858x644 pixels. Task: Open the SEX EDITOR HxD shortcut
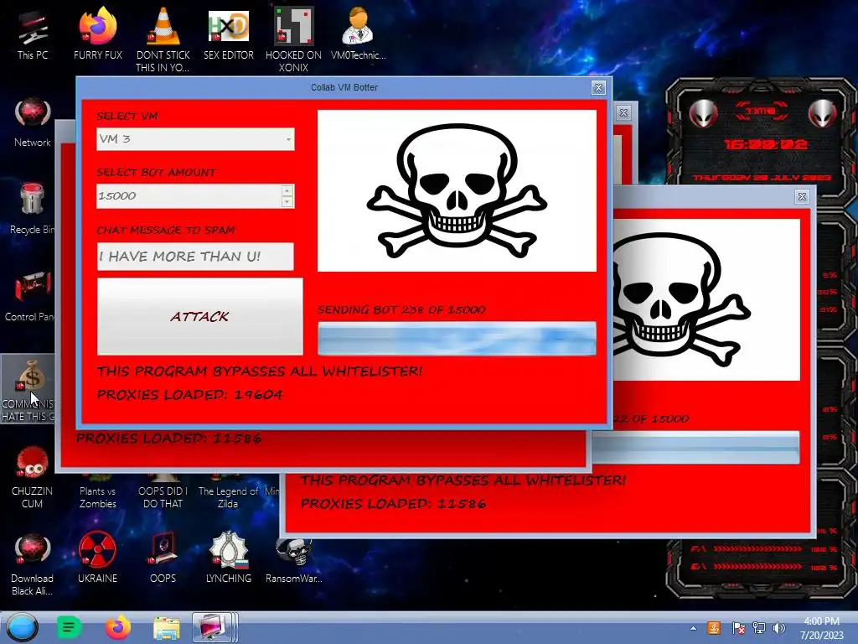coord(228,35)
